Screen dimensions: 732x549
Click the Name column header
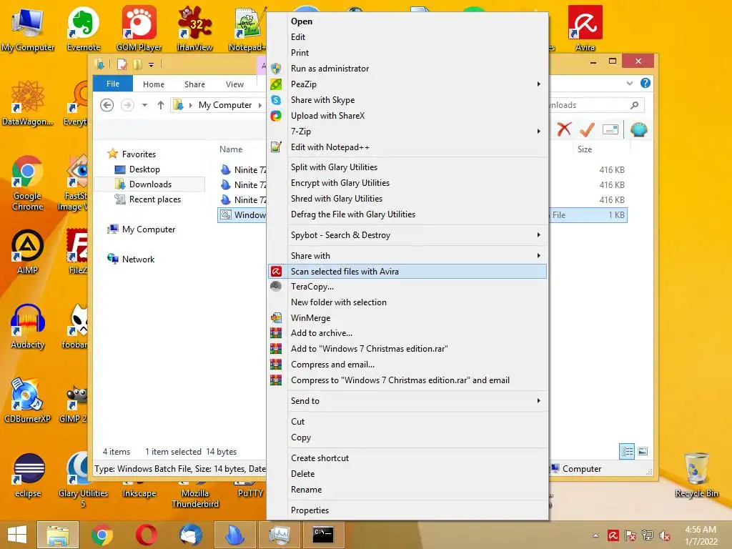(x=231, y=149)
